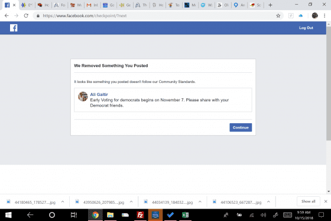331x221 pixels.
Task: Open blue checkmark app on taskbar
Action: 170,215
